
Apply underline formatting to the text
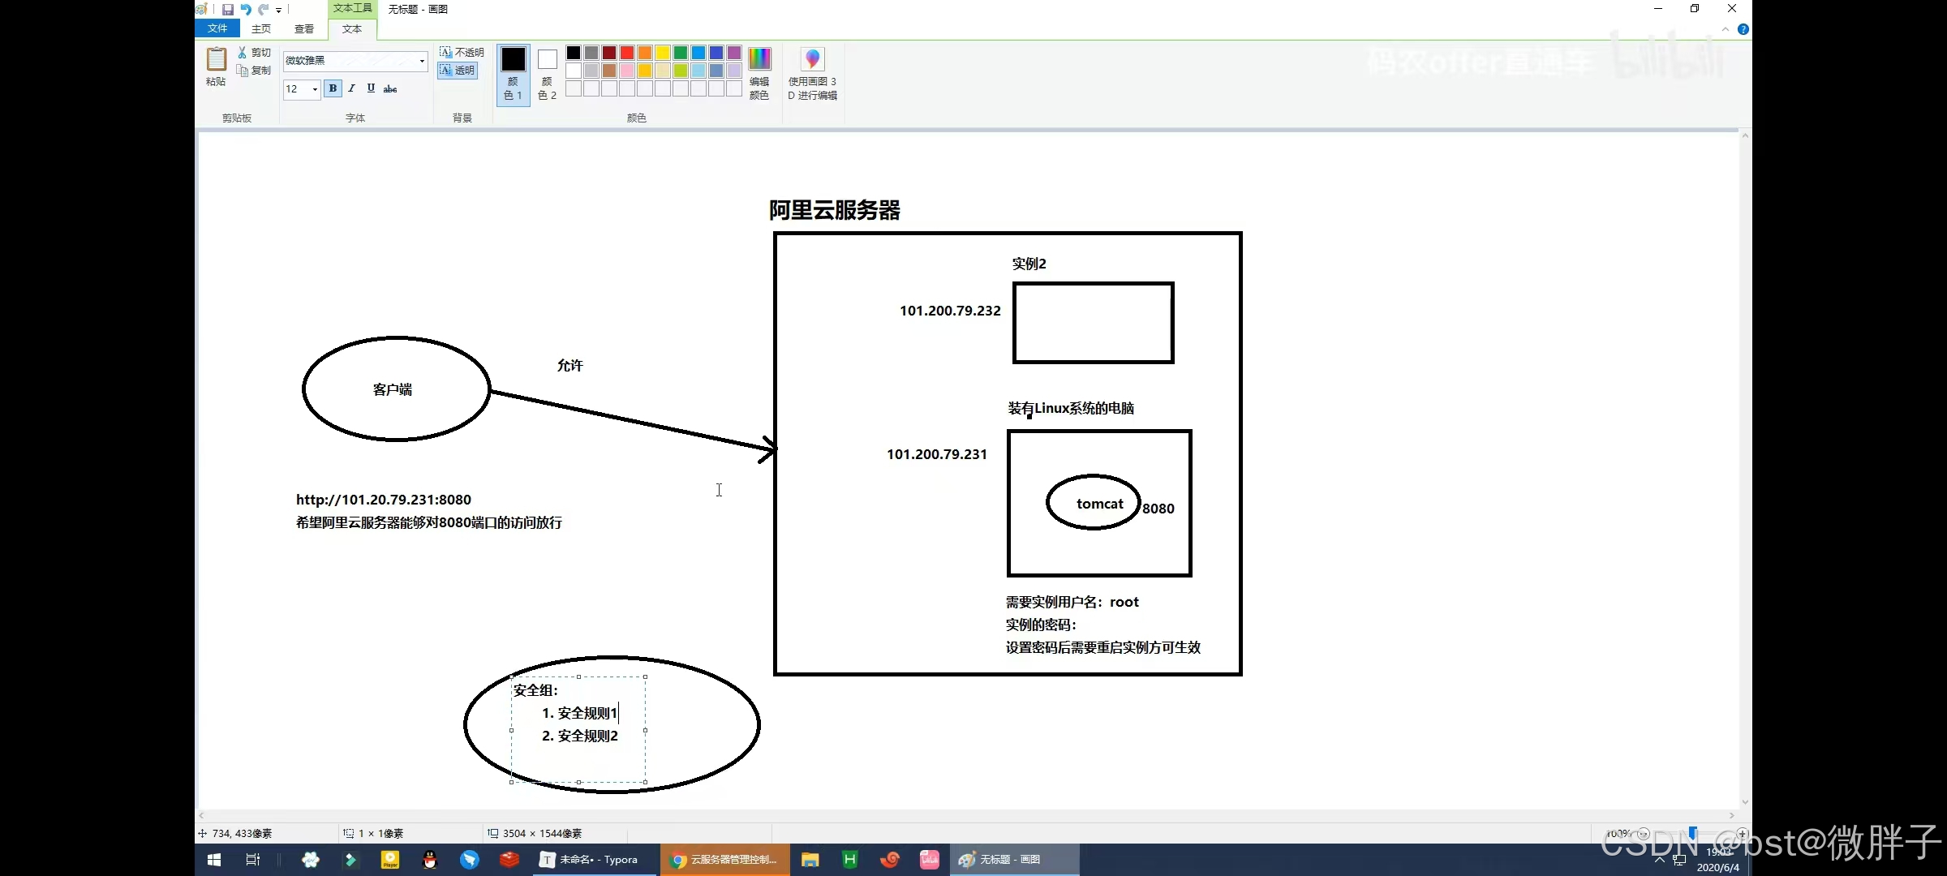click(371, 88)
